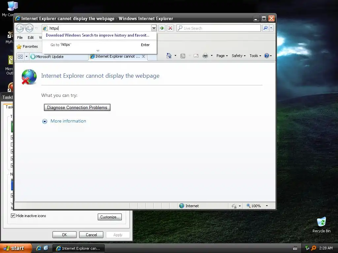Switch to Internet Explorer cannot display tab

[x=118, y=56]
